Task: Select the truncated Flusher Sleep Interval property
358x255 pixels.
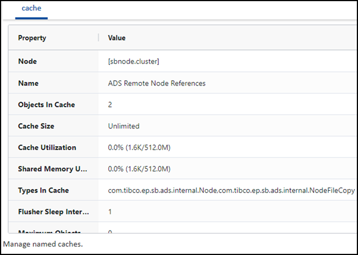Action: [54, 212]
